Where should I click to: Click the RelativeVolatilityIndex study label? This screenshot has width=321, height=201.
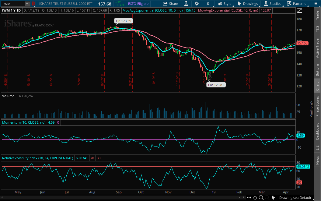pyautogui.click(x=37, y=158)
